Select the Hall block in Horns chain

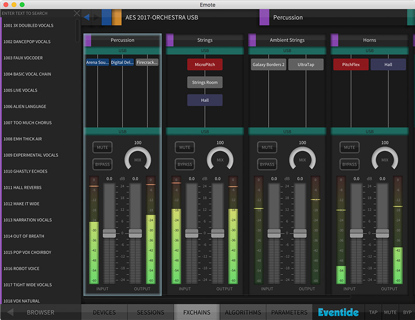(388, 65)
